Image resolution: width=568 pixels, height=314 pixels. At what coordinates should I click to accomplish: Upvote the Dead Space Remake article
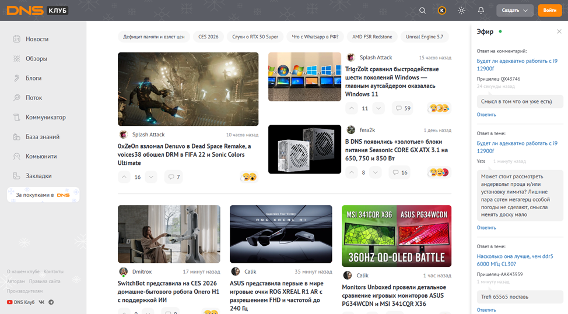coord(124,177)
